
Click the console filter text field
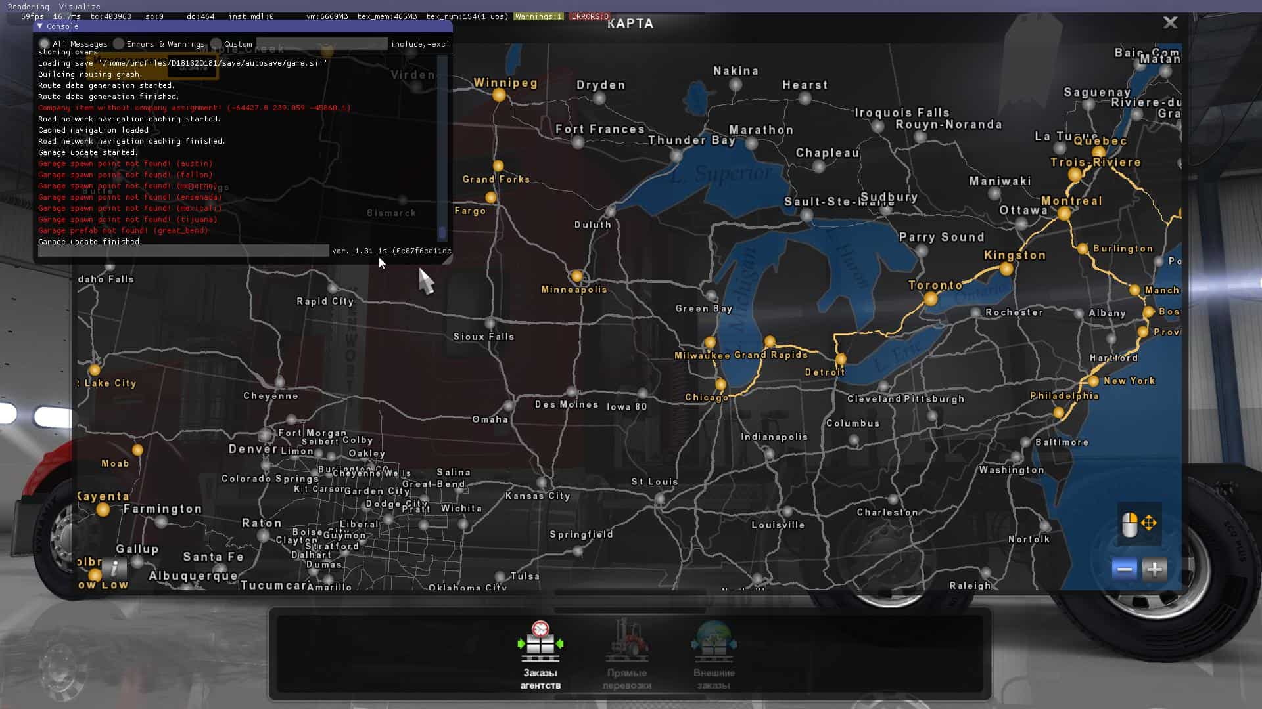(x=321, y=44)
